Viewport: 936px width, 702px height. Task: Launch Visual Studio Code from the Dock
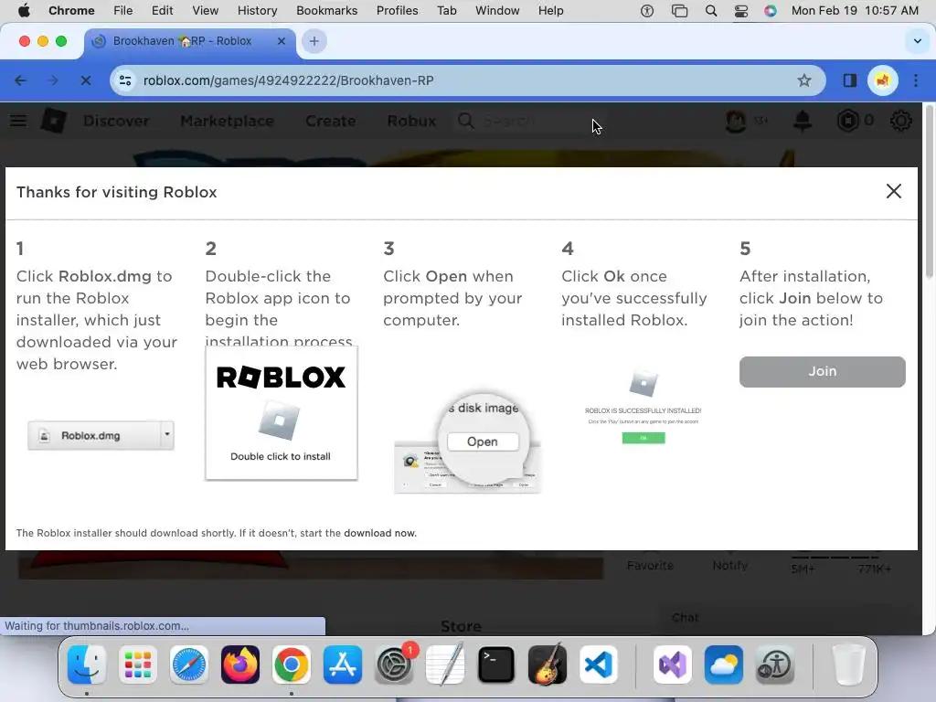[x=599, y=665]
